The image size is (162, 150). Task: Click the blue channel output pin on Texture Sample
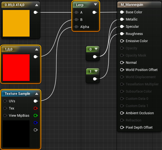tap(35, 123)
